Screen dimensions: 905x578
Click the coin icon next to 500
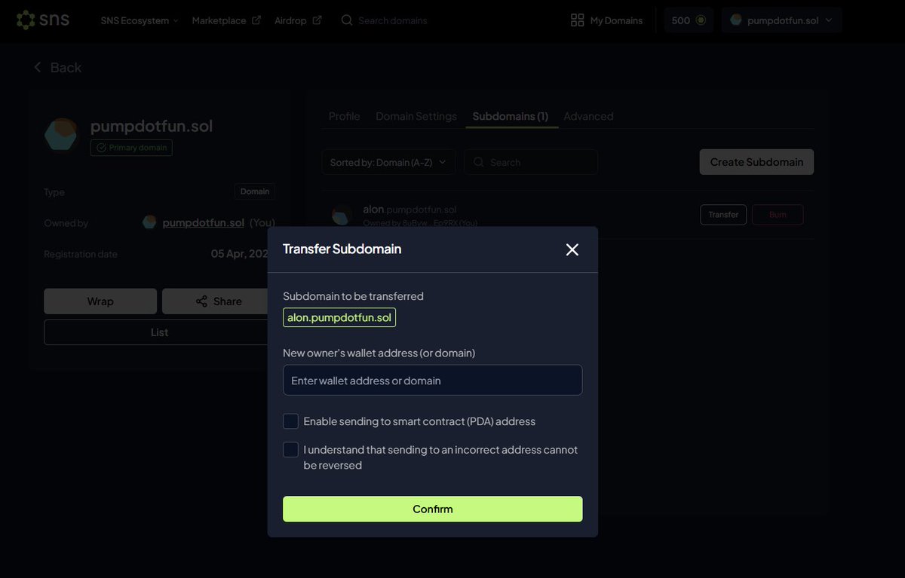[701, 20]
